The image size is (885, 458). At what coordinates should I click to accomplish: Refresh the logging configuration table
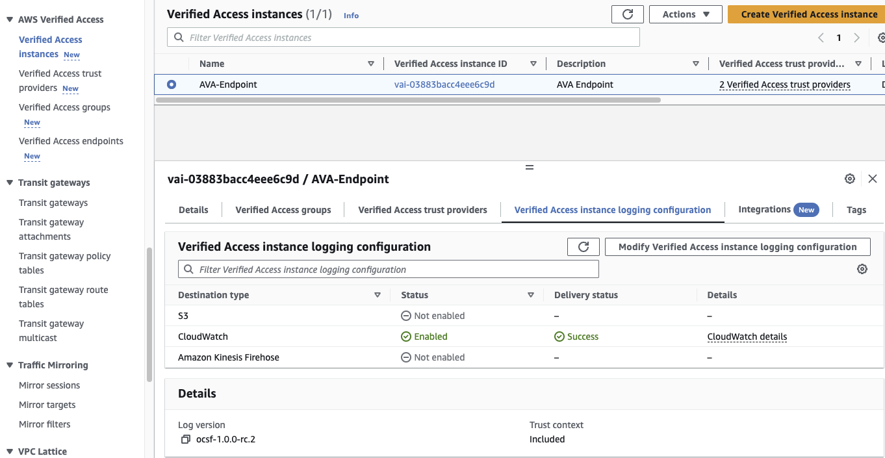[583, 246]
